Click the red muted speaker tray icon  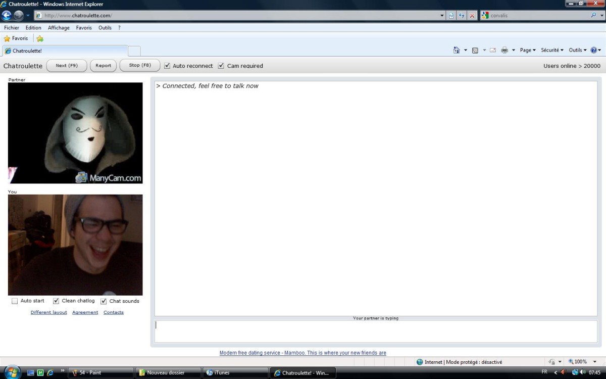tap(564, 372)
